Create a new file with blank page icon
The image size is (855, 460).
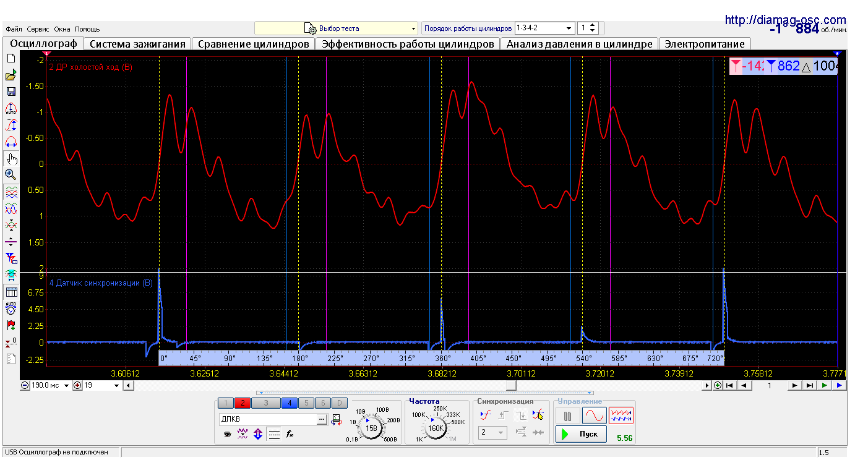point(11,58)
